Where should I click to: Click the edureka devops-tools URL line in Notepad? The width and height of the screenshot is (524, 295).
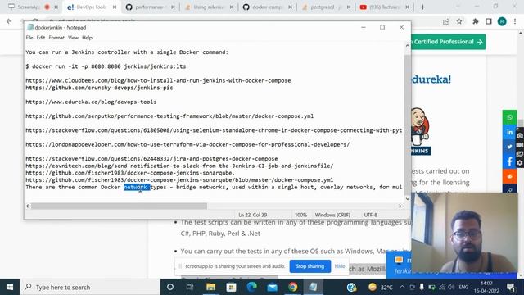91,102
